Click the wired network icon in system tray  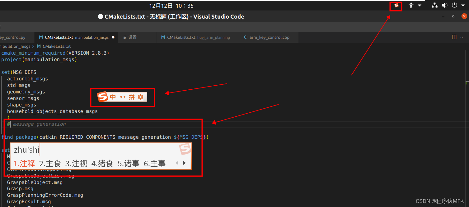pyautogui.click(x=435, y=5)
